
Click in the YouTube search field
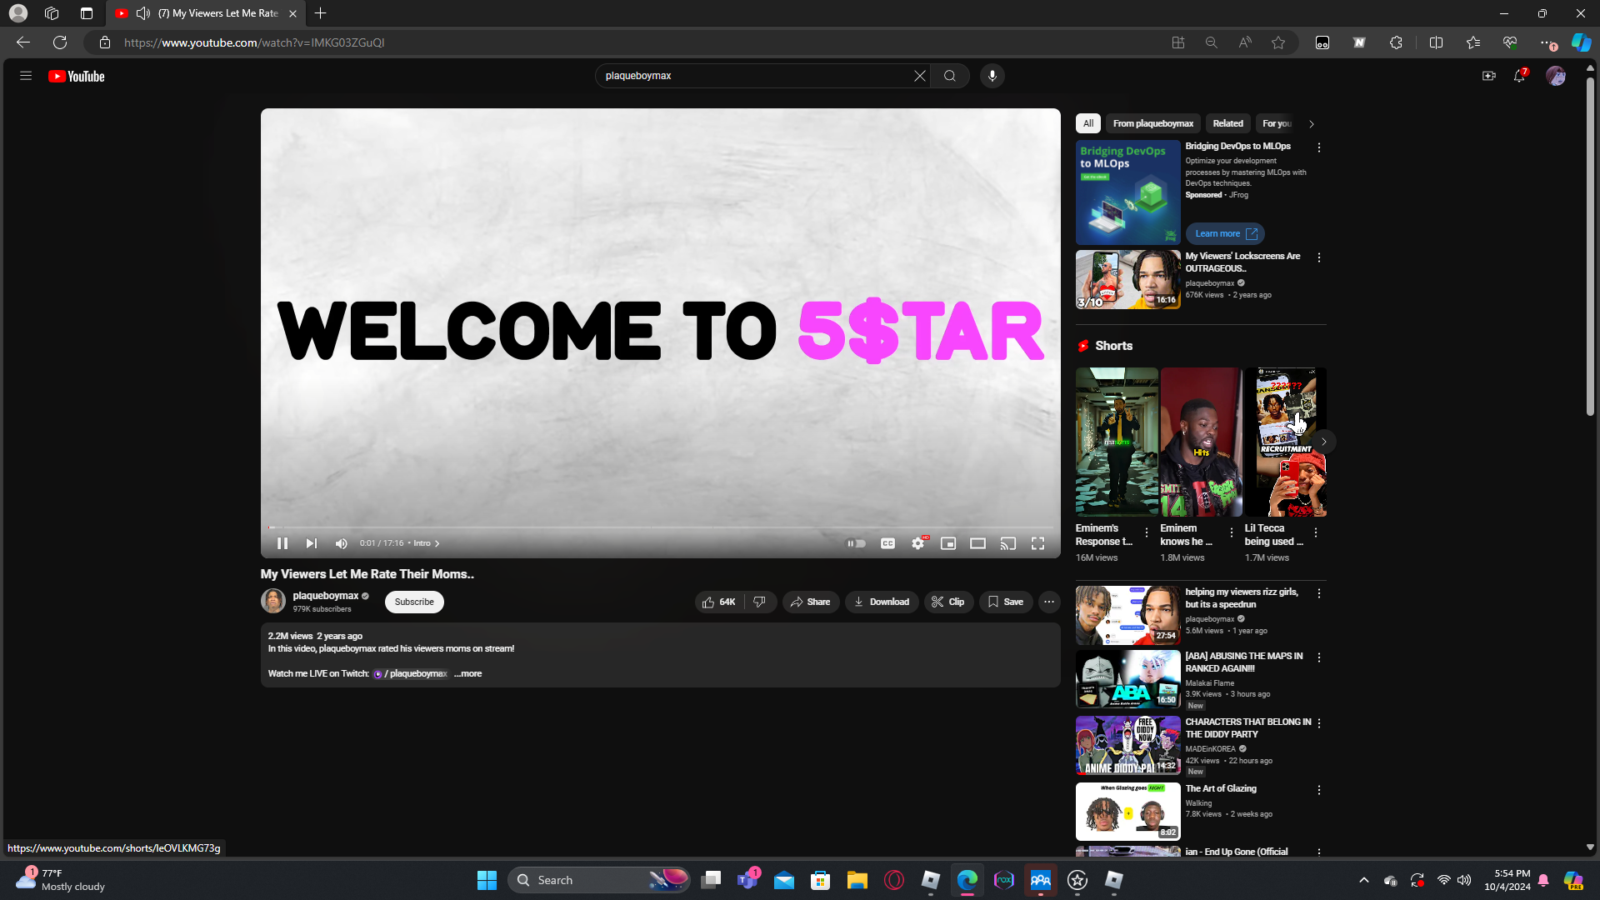(757, 76)
